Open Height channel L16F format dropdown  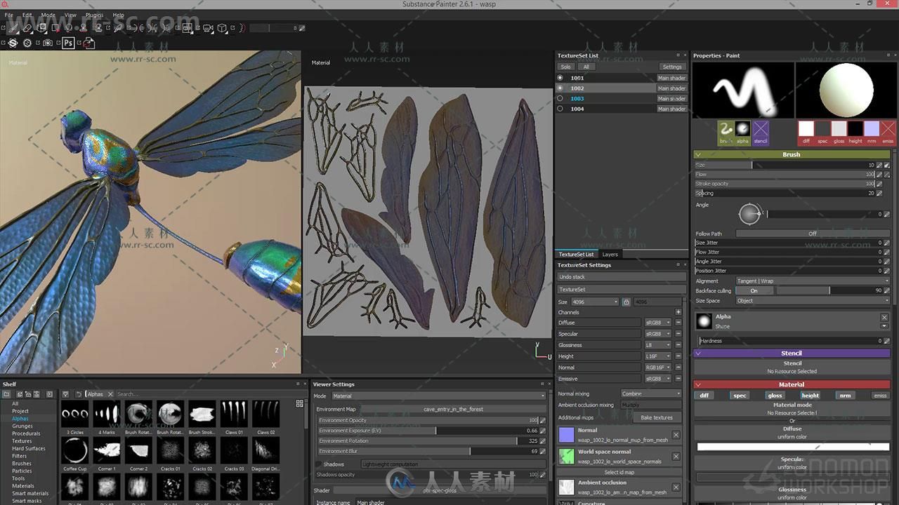[x=658, y=356]
